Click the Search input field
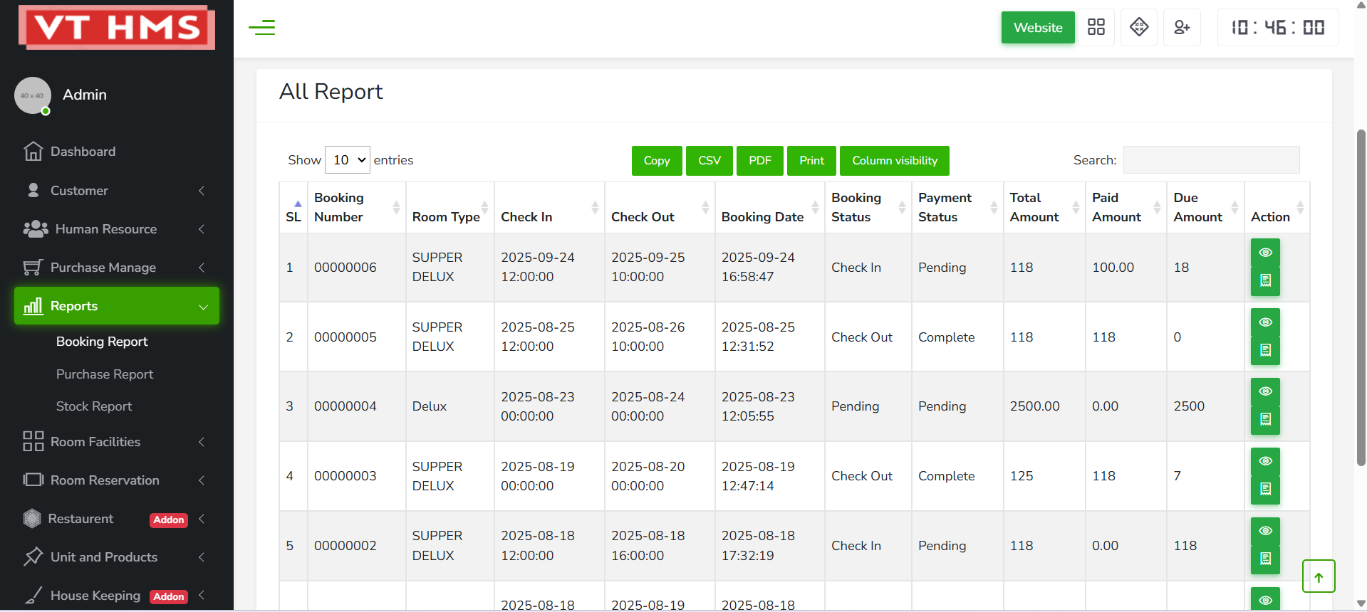The image size is (1367, 612). click(1211, 160)
